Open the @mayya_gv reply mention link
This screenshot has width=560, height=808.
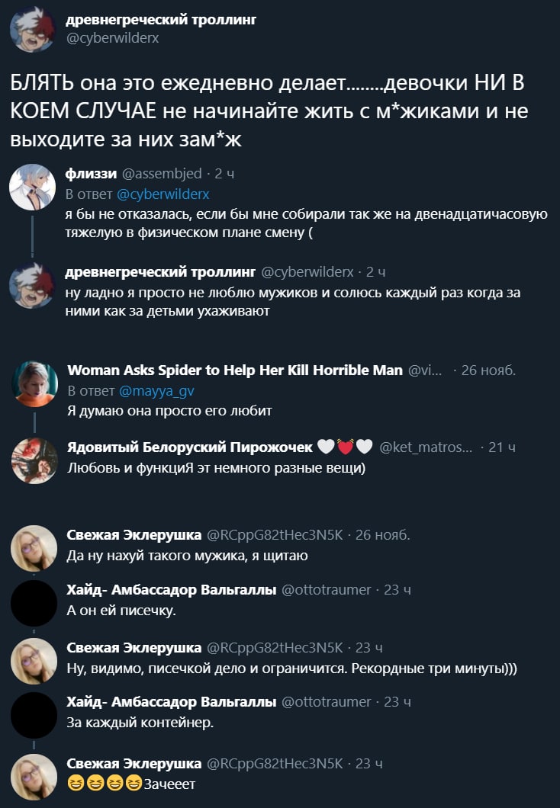[x=156, y=391]
